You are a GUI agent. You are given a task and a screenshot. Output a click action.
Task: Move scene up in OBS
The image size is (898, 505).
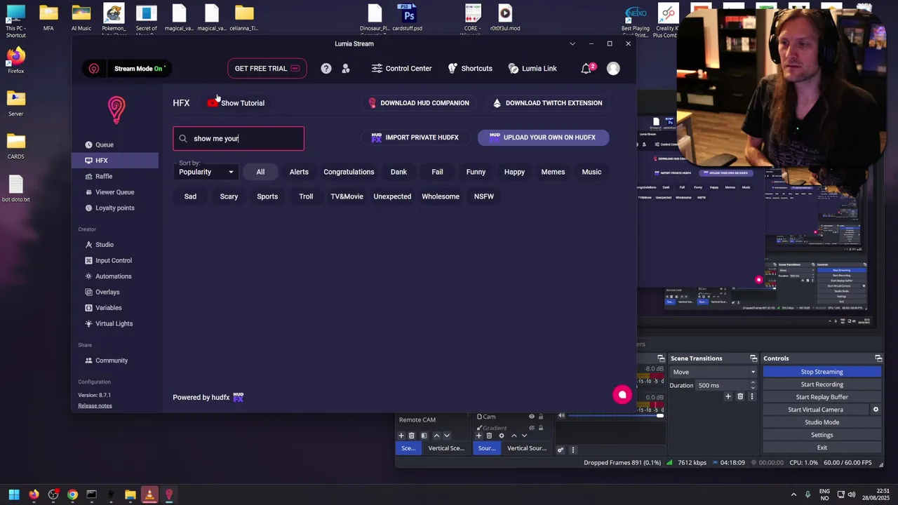click(436, 436)
